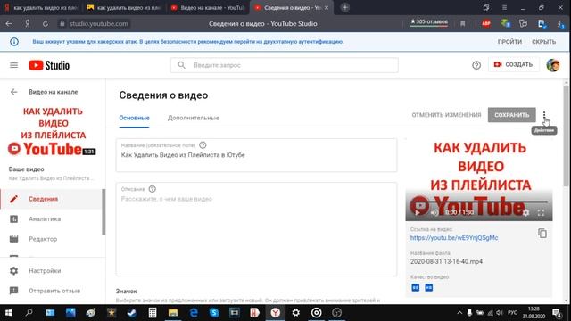The image size is (571, 321).
Task: Click the РУС language indicator
Action: click(x=512, y=313)
